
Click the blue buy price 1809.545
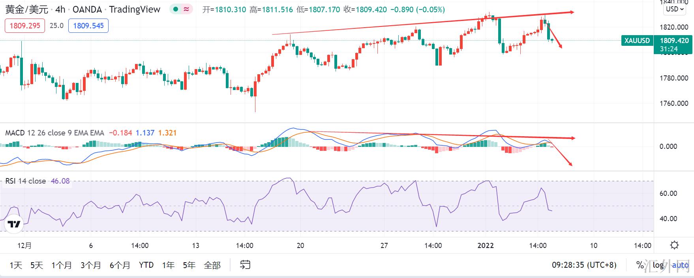tap(88, 26)
